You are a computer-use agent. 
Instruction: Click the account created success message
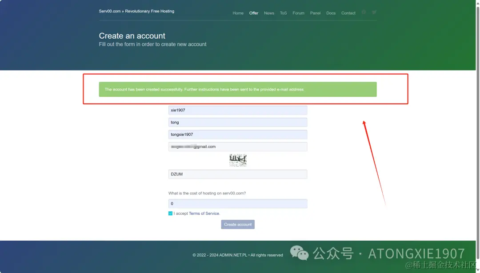[237, 89]
